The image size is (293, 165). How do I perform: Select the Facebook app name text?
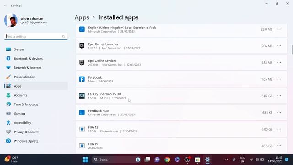tap(95, 77)
